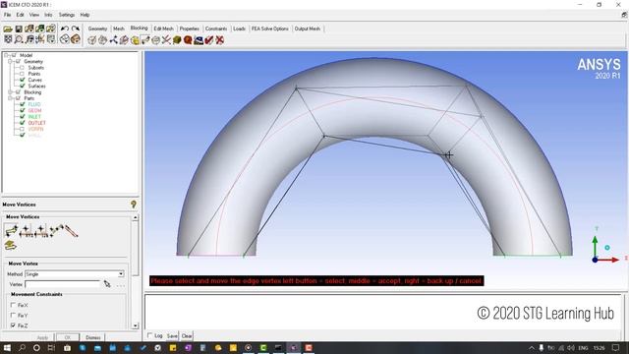Switch to the Edit Mesh tab
Viewport: 629px width, 354px height.
[164, 29]
